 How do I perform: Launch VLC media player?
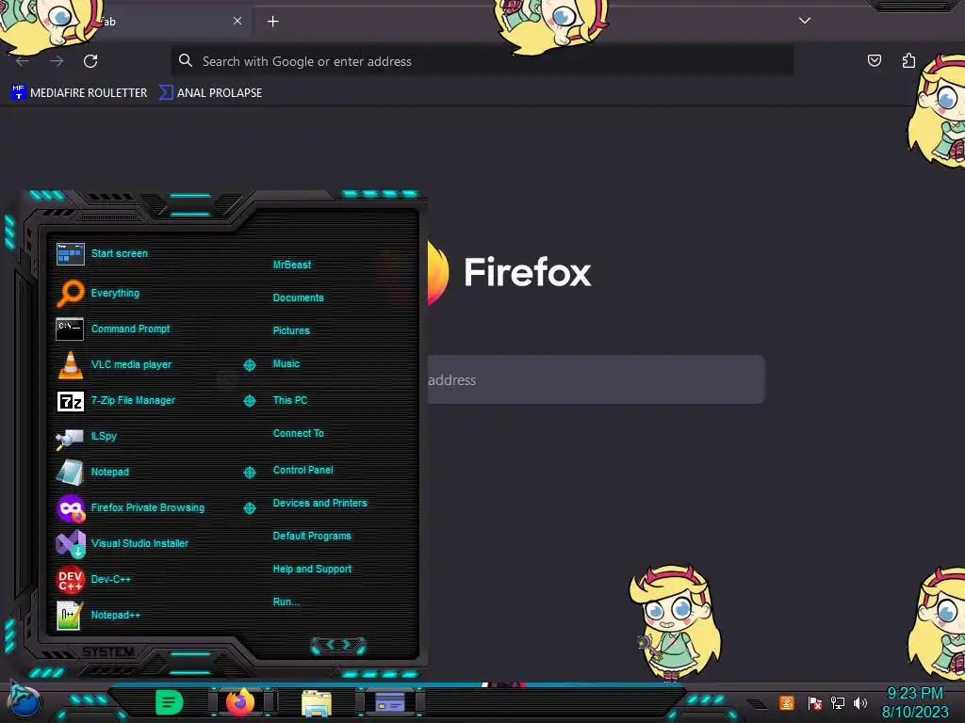pos(113,364)
